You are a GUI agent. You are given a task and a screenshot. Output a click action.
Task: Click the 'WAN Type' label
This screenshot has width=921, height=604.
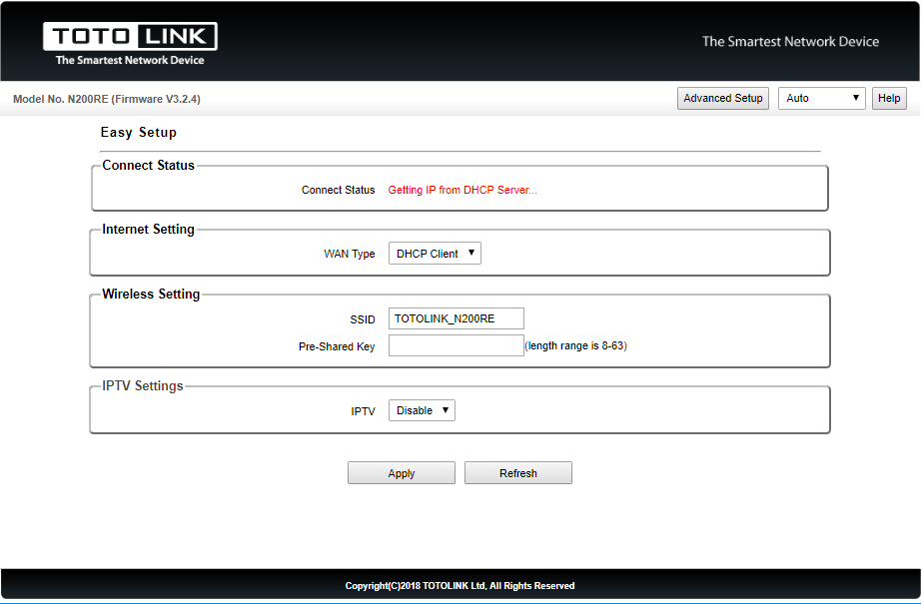(349, 254)
